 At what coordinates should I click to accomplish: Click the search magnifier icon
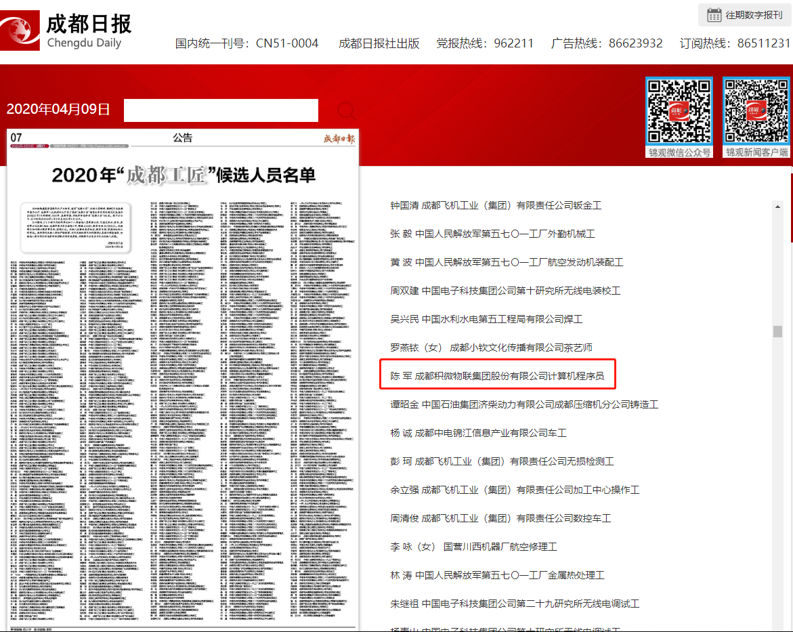click(x=347, y=110)
